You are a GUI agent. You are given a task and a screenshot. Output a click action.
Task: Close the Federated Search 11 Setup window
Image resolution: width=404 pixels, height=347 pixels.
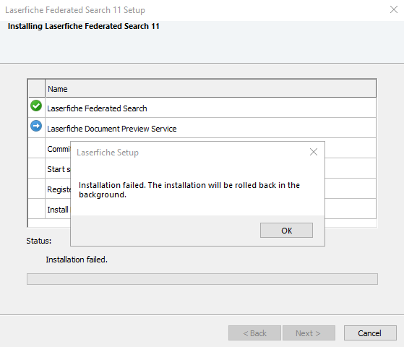394,9
